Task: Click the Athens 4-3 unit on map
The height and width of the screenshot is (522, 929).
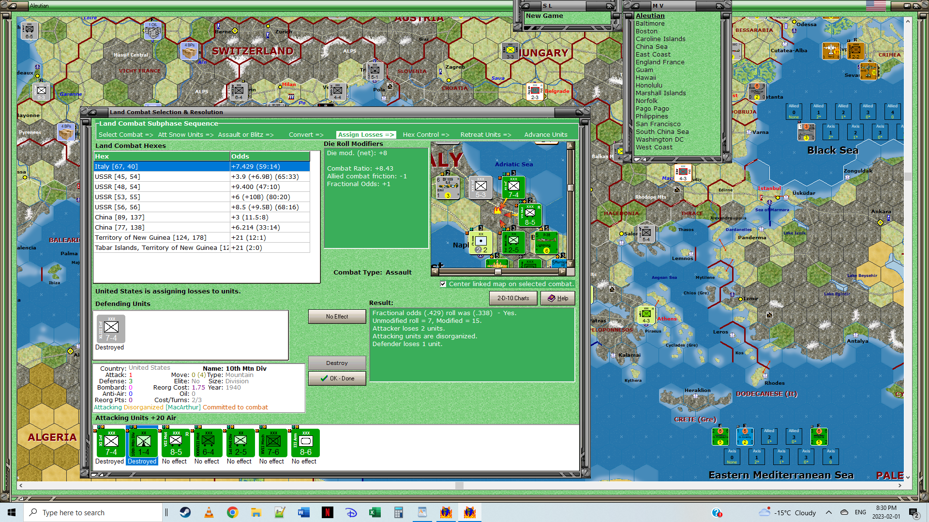Action: coord(646,315)
